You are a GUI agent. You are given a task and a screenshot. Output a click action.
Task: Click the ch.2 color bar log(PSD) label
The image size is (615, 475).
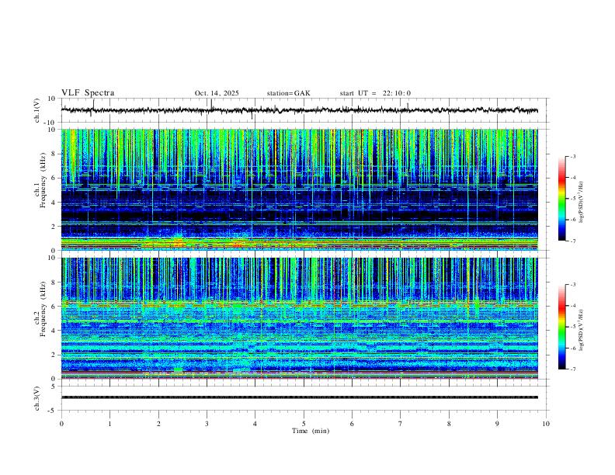coord(582,331)
